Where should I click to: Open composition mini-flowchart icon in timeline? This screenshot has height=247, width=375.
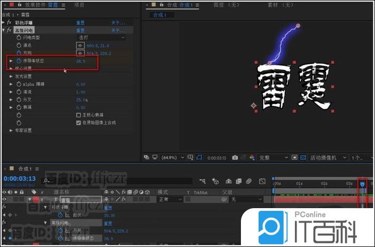(x=202, y=182)
